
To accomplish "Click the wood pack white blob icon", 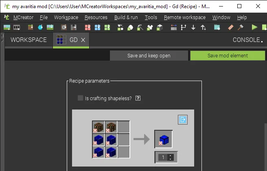I will pos(130,27).
